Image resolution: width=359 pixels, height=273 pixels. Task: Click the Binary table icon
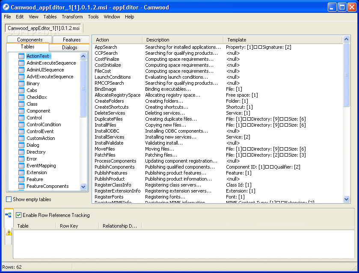point(21,83)
